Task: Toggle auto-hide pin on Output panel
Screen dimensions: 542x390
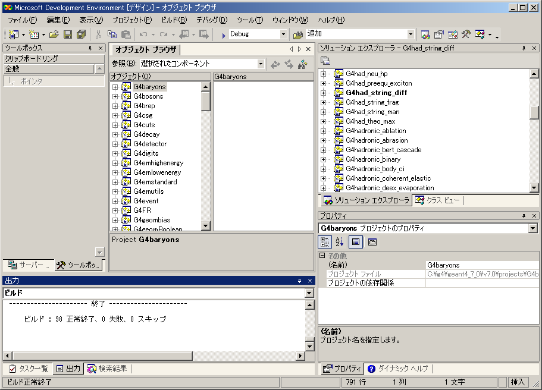Action: coord(299,281)
